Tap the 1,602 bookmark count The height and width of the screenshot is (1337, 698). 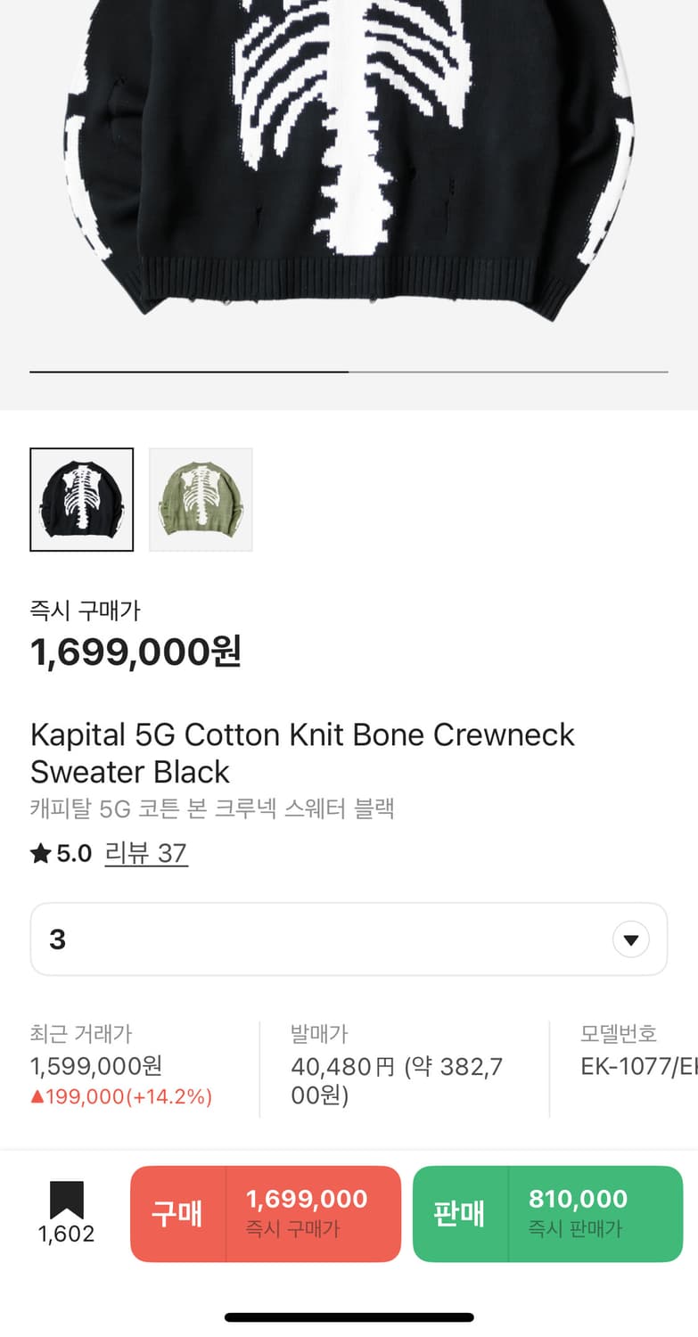[67, 1234]
